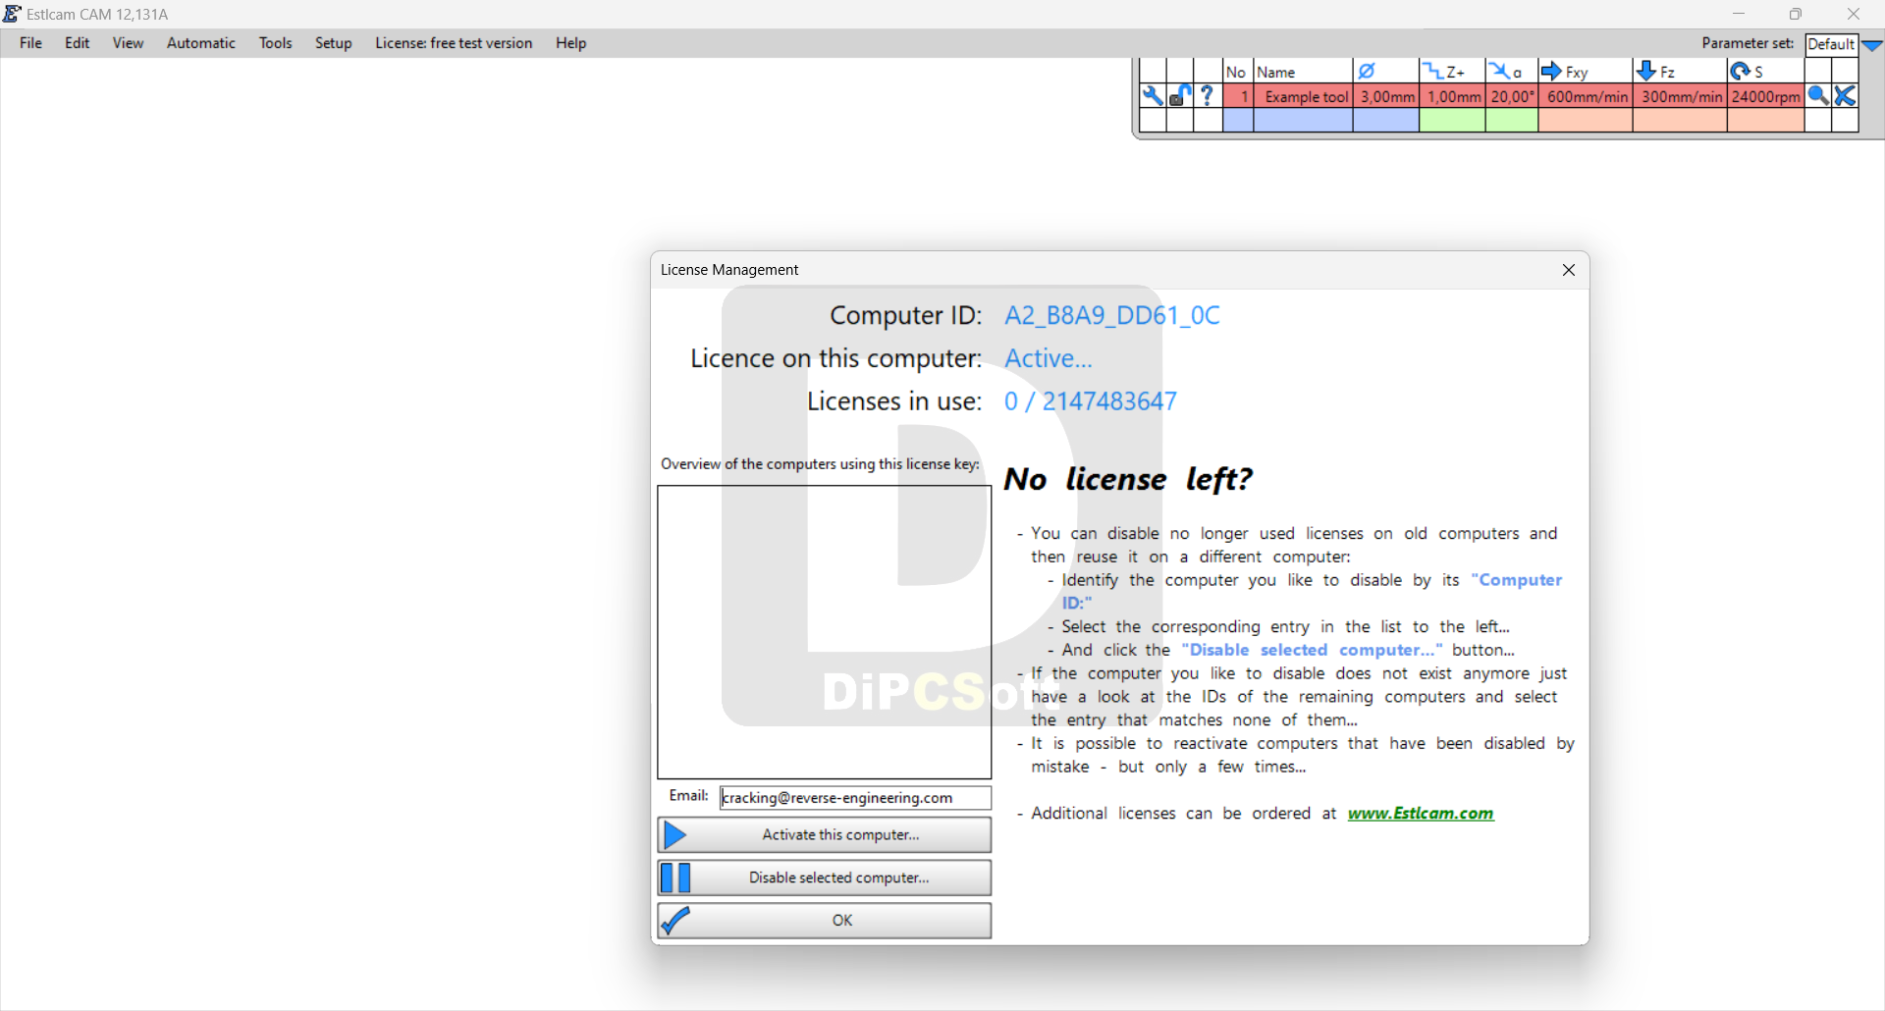Screen dimensions: 1885x1011
Task: Click the wrench icon for Example tool
Action: coord(1153,96)
